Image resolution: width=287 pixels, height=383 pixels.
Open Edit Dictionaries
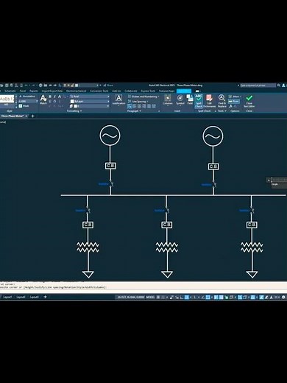click(209, 101)
